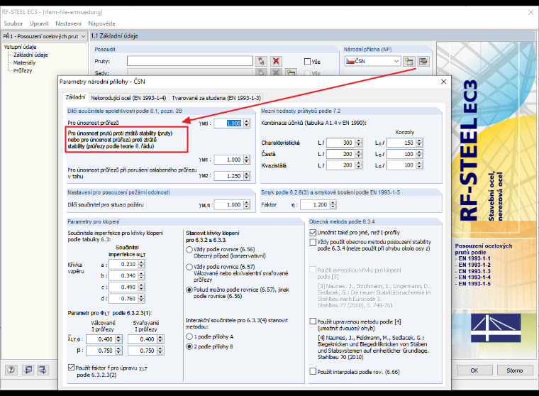Switch to Nekorodující ocel (EN 1993-1-4) tab
Image resolution: width=539 pixels, height=396 pixels.
coord(128,98)
